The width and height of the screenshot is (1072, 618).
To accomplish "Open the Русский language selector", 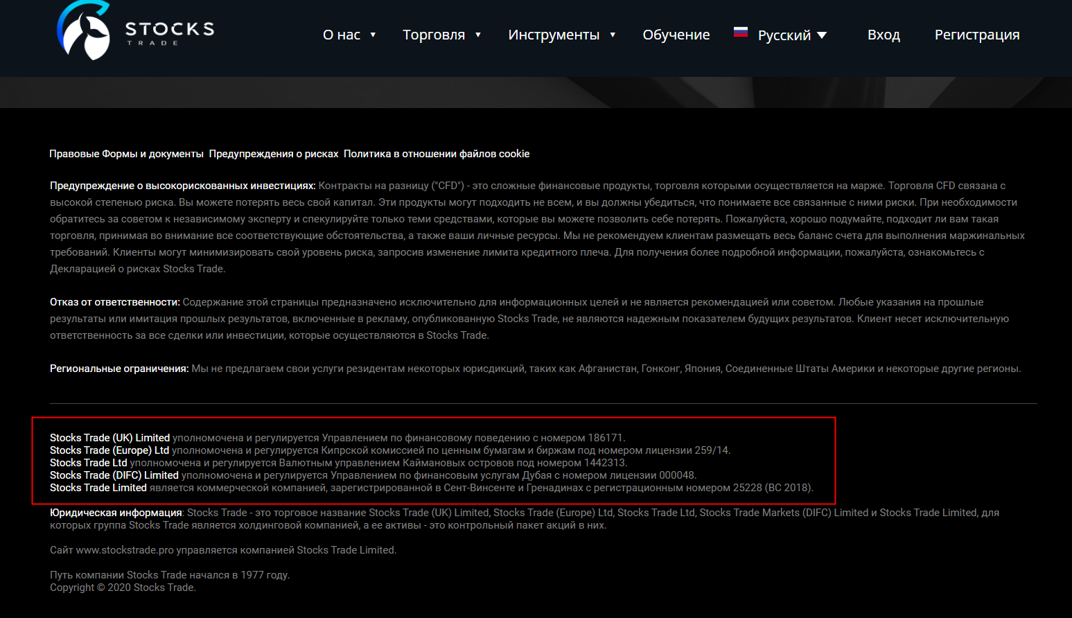I will (793, 35).
